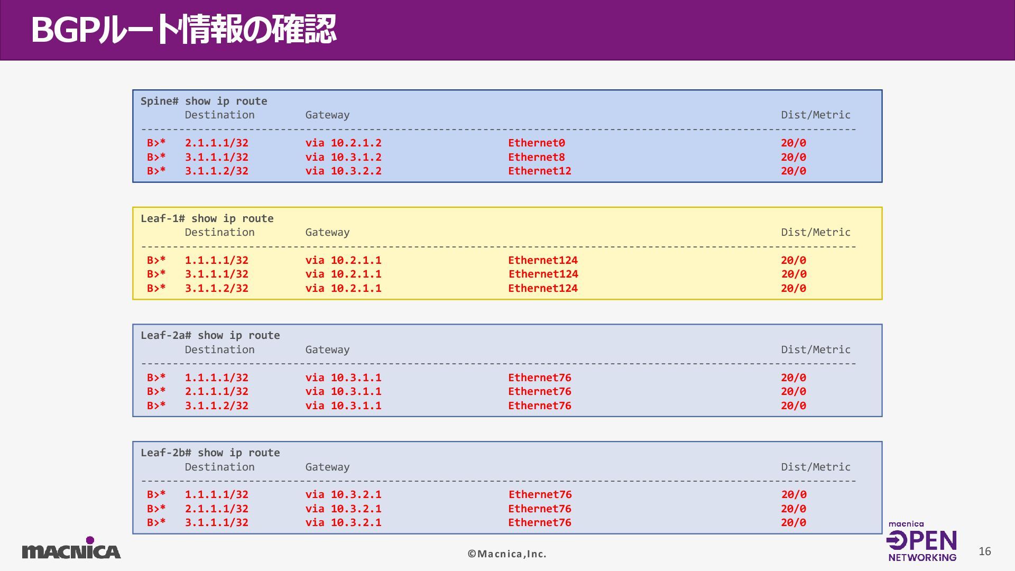Click the page number 16
Viewport: 1015px width, 571px height.
point(984,551)
